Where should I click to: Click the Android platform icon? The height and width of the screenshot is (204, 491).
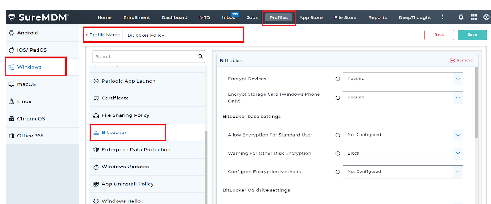click(x=11, y=33)
